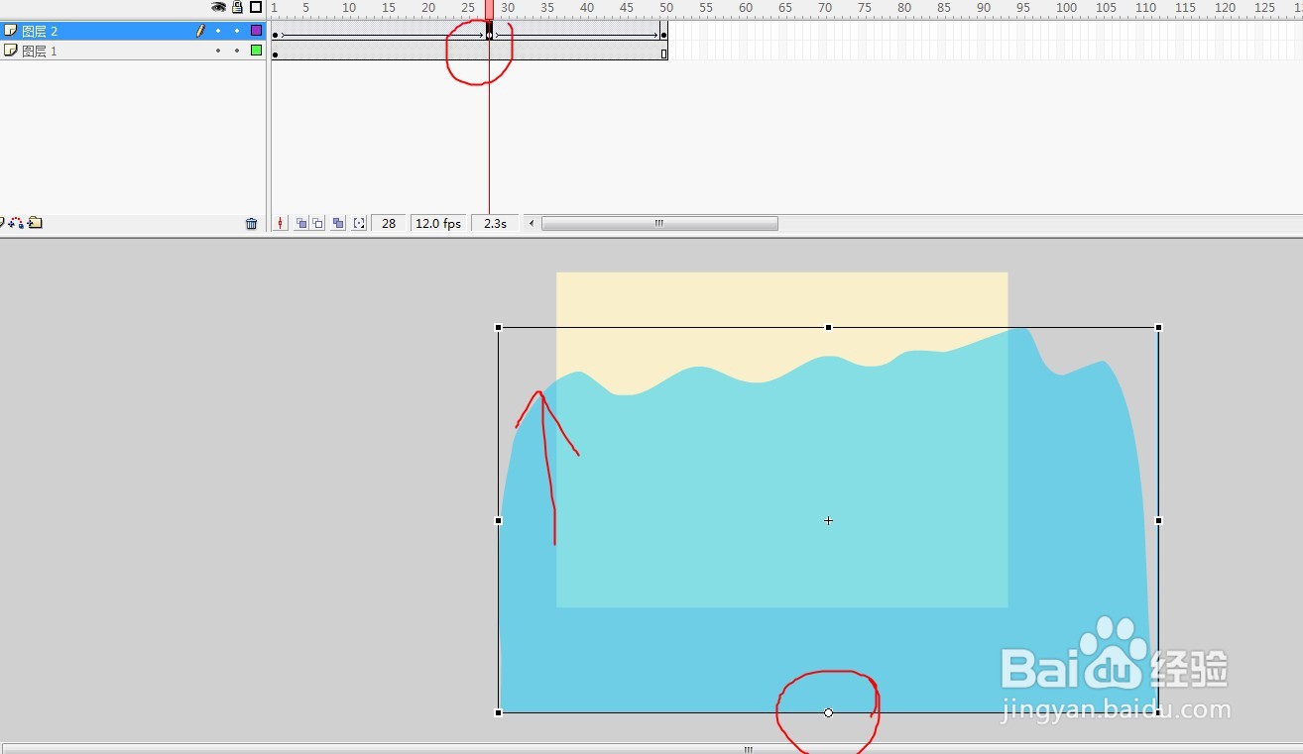Click the page icon beside 图层 1
Image resolution: width=1303 pixels, height=754 pixels.
(11, 51)
